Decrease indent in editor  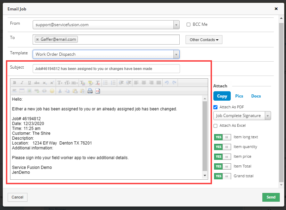(121, 83)
